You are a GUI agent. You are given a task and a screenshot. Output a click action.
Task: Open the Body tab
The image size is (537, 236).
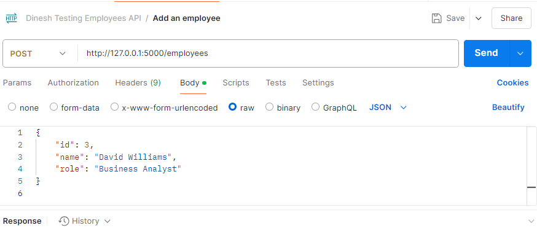(193, 83)
